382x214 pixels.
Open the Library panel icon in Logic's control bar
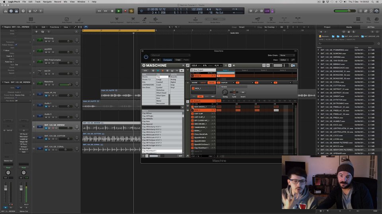[x=5, y=11]
